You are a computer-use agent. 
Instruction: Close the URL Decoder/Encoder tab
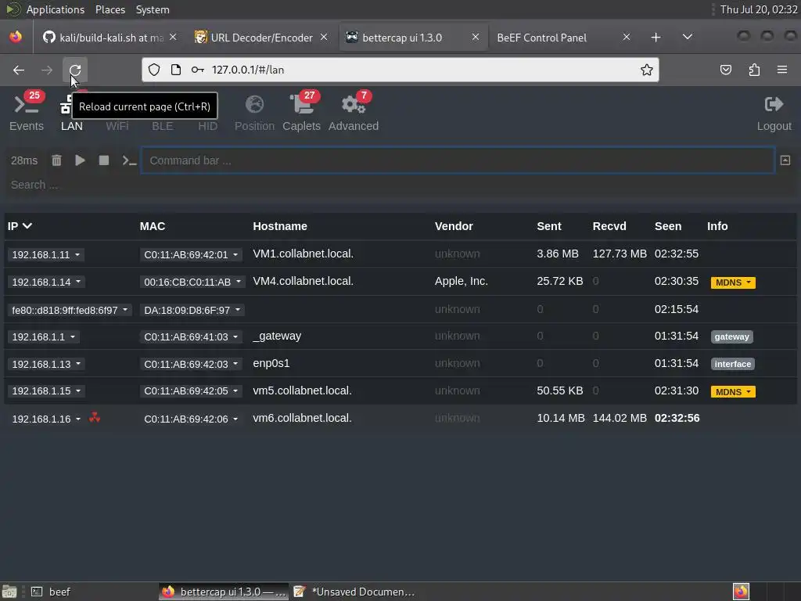324,38
